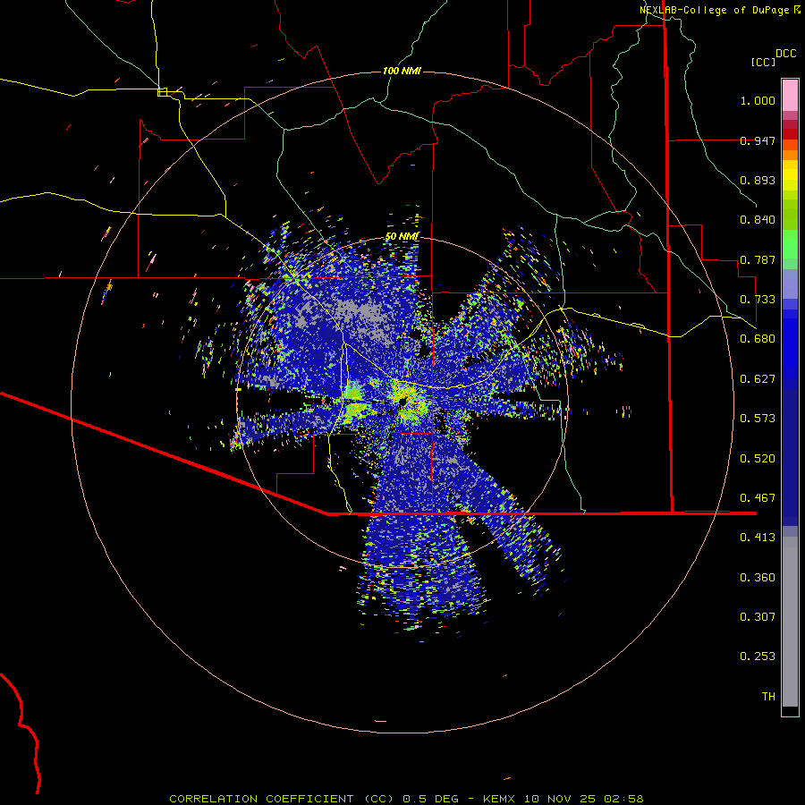Click the orange segment of the color scale
Screen dimensions: 805x805
[790, 149]
